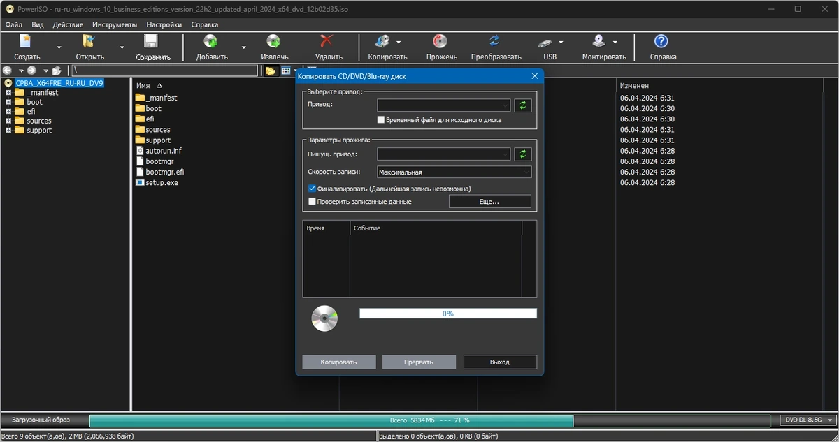Image resolution: width=839 pixels, height=442 pixels.
Task: Click the Монтировать (Mount) toolbar icon
Action: [x=599, y=41]
